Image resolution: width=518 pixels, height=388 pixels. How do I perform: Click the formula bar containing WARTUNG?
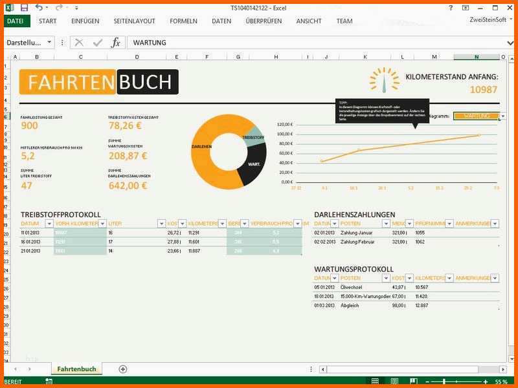[x=315, y=43]
